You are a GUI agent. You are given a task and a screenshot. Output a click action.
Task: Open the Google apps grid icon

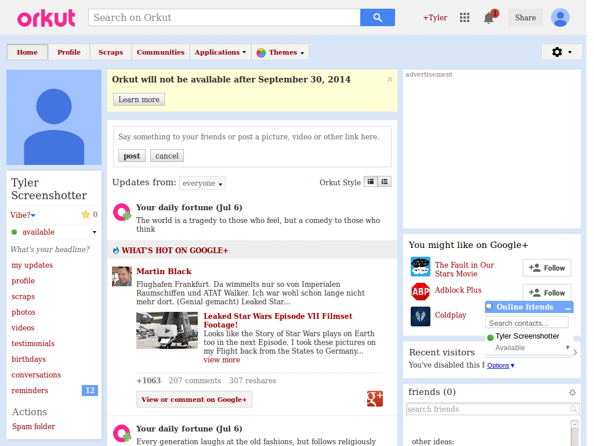click(x=465, y=17)
